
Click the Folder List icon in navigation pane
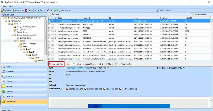[x=3, y=101]
